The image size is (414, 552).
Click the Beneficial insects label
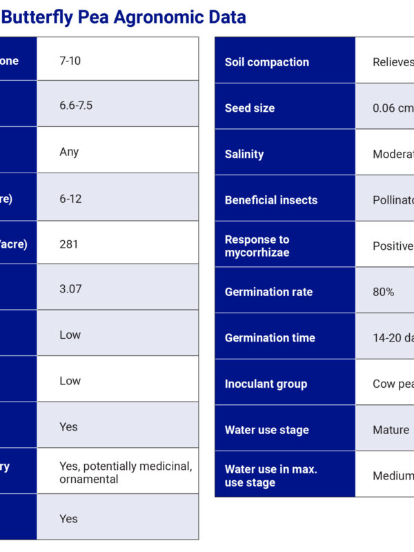coord(271,200)
